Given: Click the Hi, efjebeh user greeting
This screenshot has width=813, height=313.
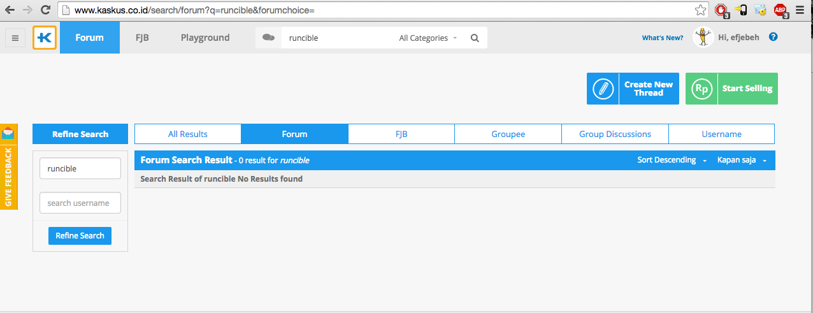Looking at the screenshot, I should point(738,38).
